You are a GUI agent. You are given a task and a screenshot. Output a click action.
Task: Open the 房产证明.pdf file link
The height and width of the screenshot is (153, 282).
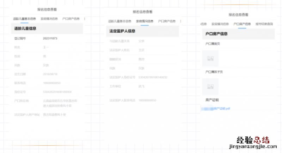(215, 109)
